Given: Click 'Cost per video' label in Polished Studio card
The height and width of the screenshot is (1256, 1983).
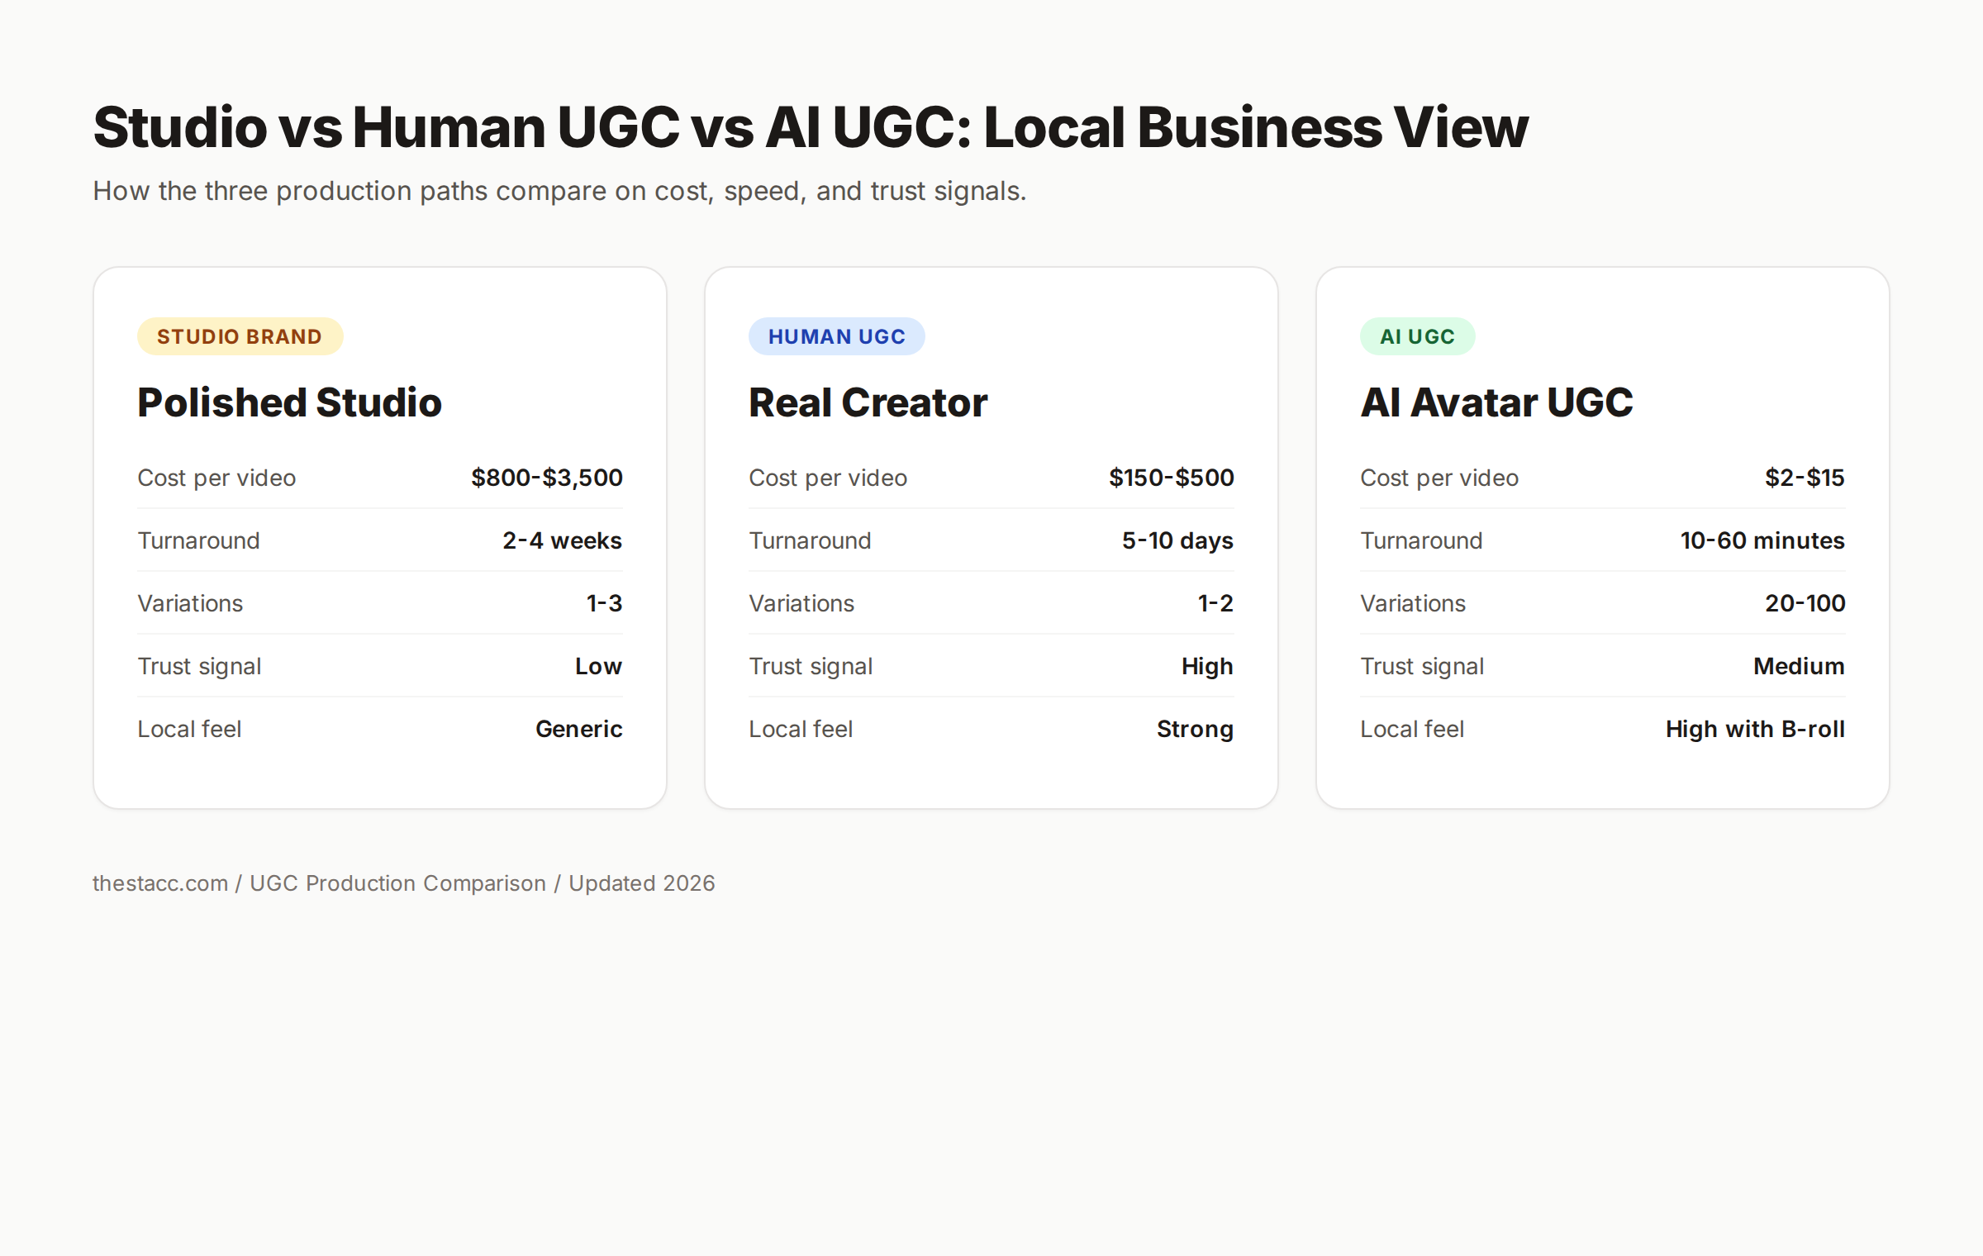Looking at the screenshot, I should (x=216, y=478).
